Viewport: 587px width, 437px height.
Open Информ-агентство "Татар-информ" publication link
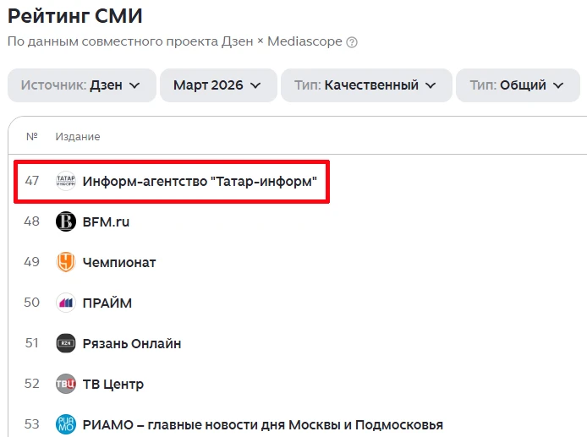[x=200, y=181]
